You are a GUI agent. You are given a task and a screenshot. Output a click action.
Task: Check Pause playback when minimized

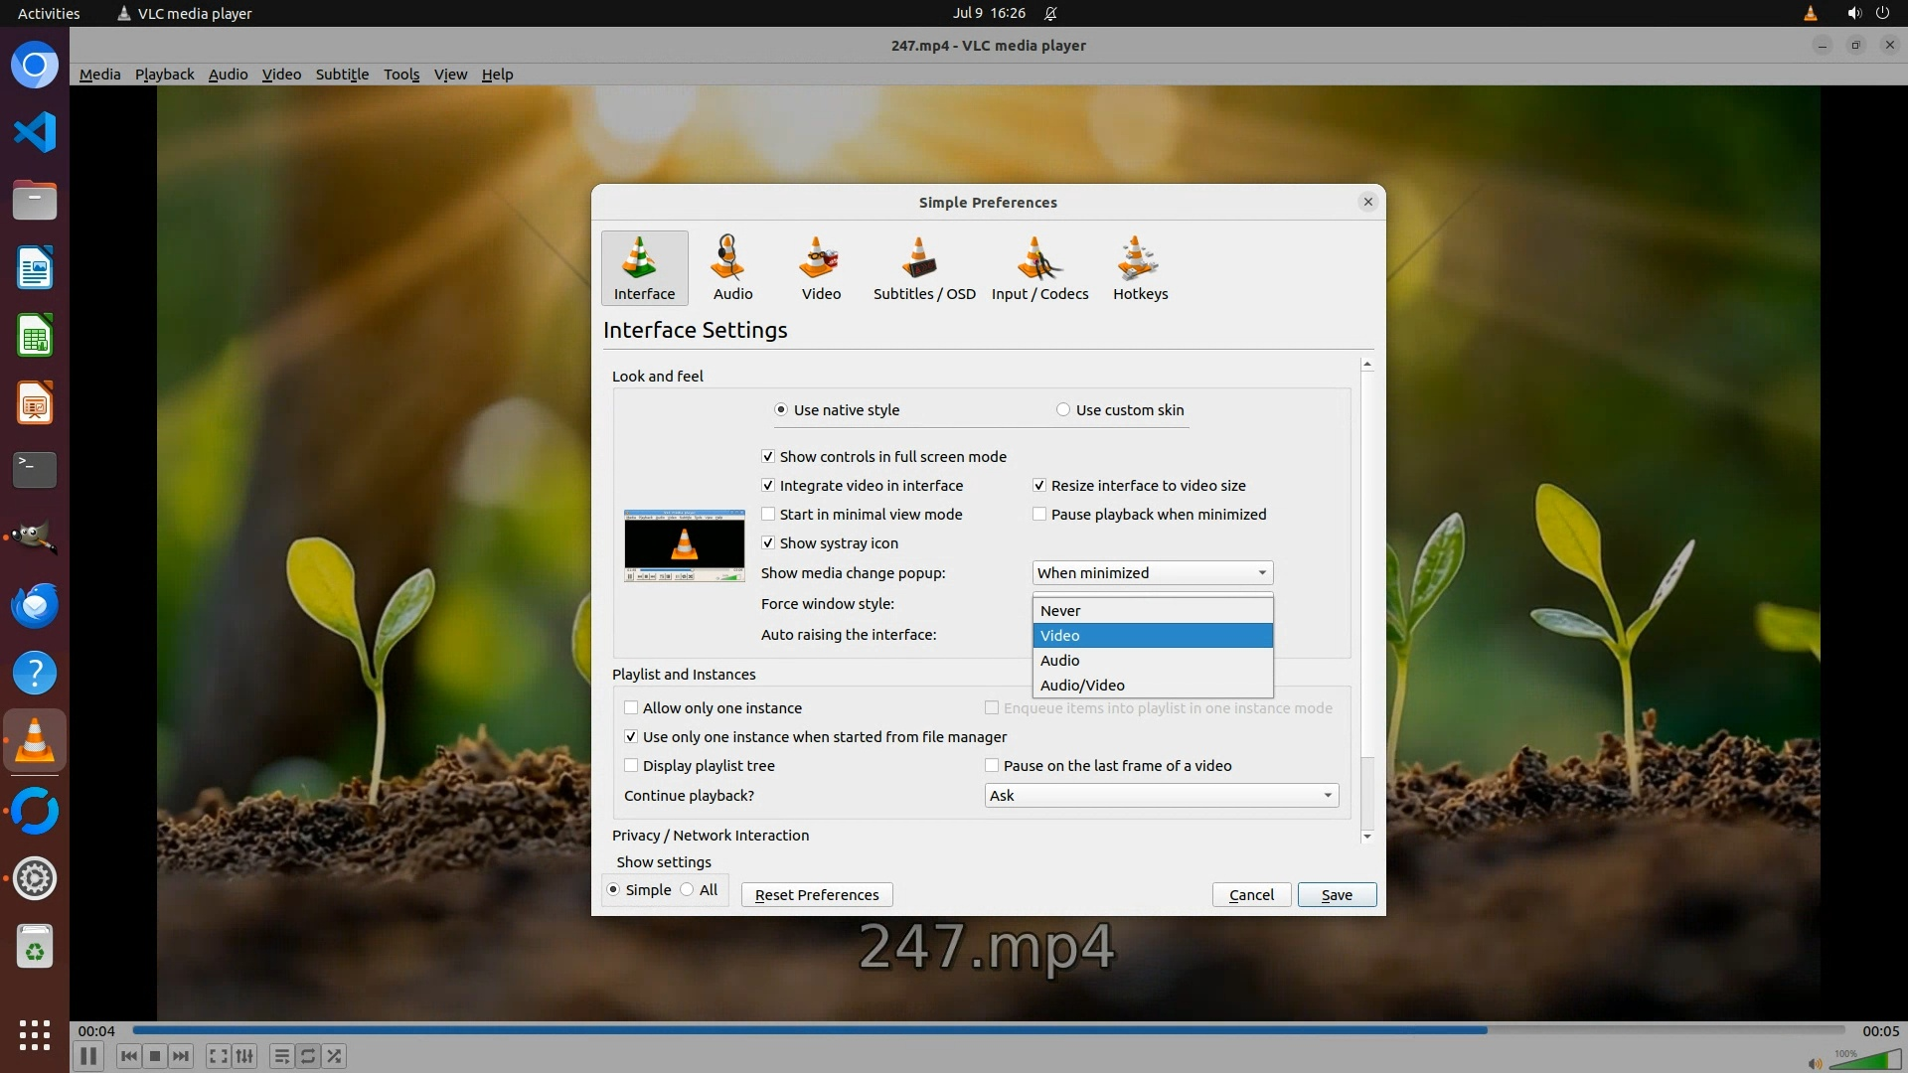1039,515
